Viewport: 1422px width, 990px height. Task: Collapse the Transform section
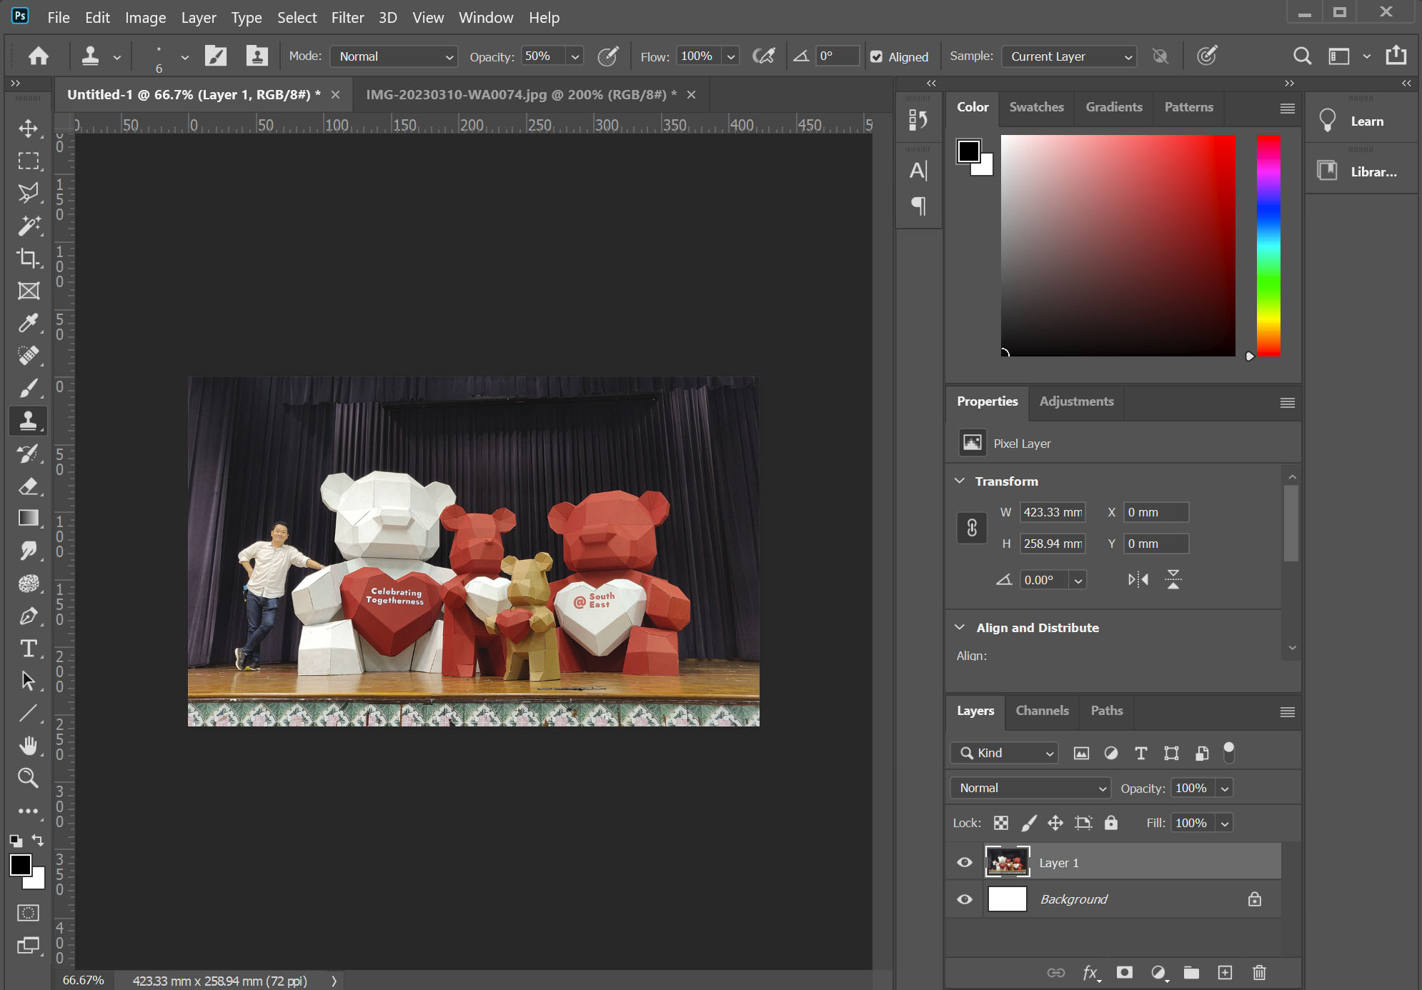[x=960, y=481]
